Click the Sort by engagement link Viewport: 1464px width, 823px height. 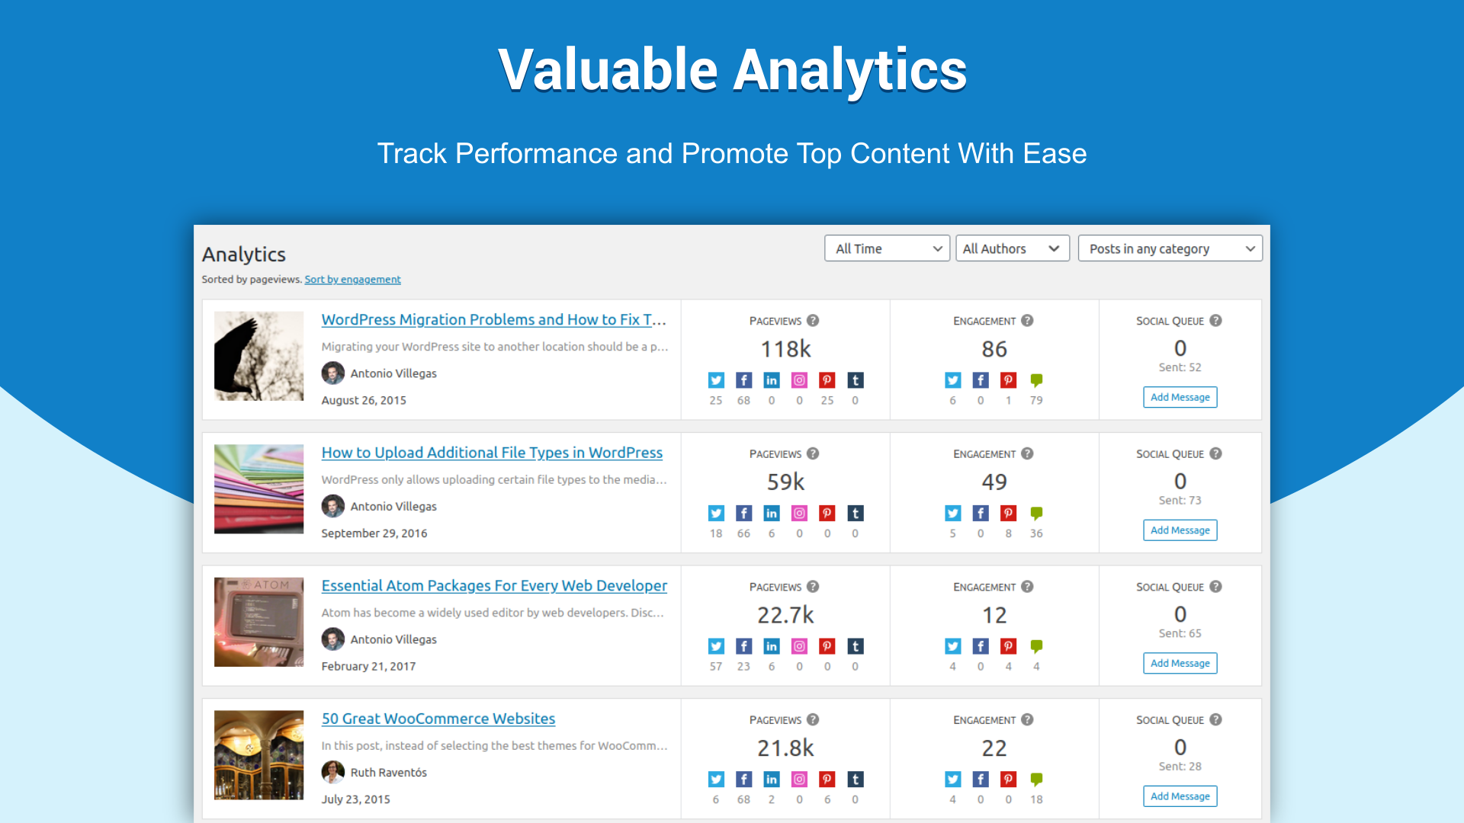352,280
